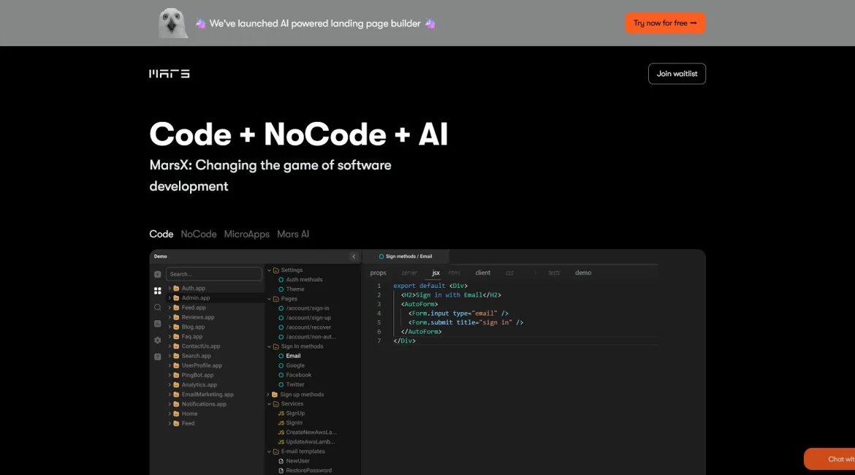Switch to the Code tab

coord(161,234)
